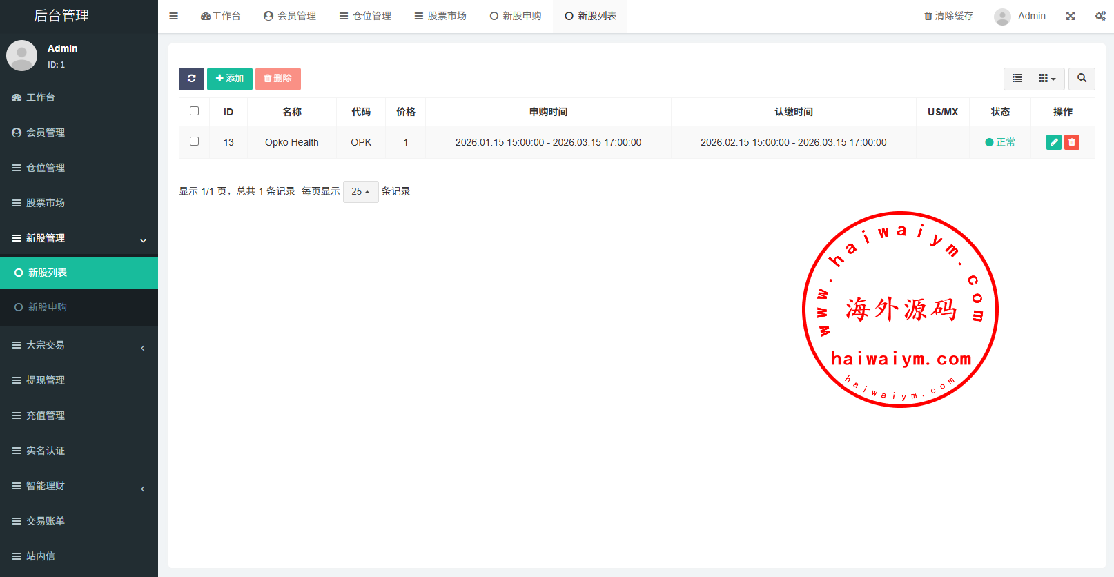Open 提现管理 from the sidebar
Image resolution: width=1114 pixels, height=577 pixels.
coord(46,380)
